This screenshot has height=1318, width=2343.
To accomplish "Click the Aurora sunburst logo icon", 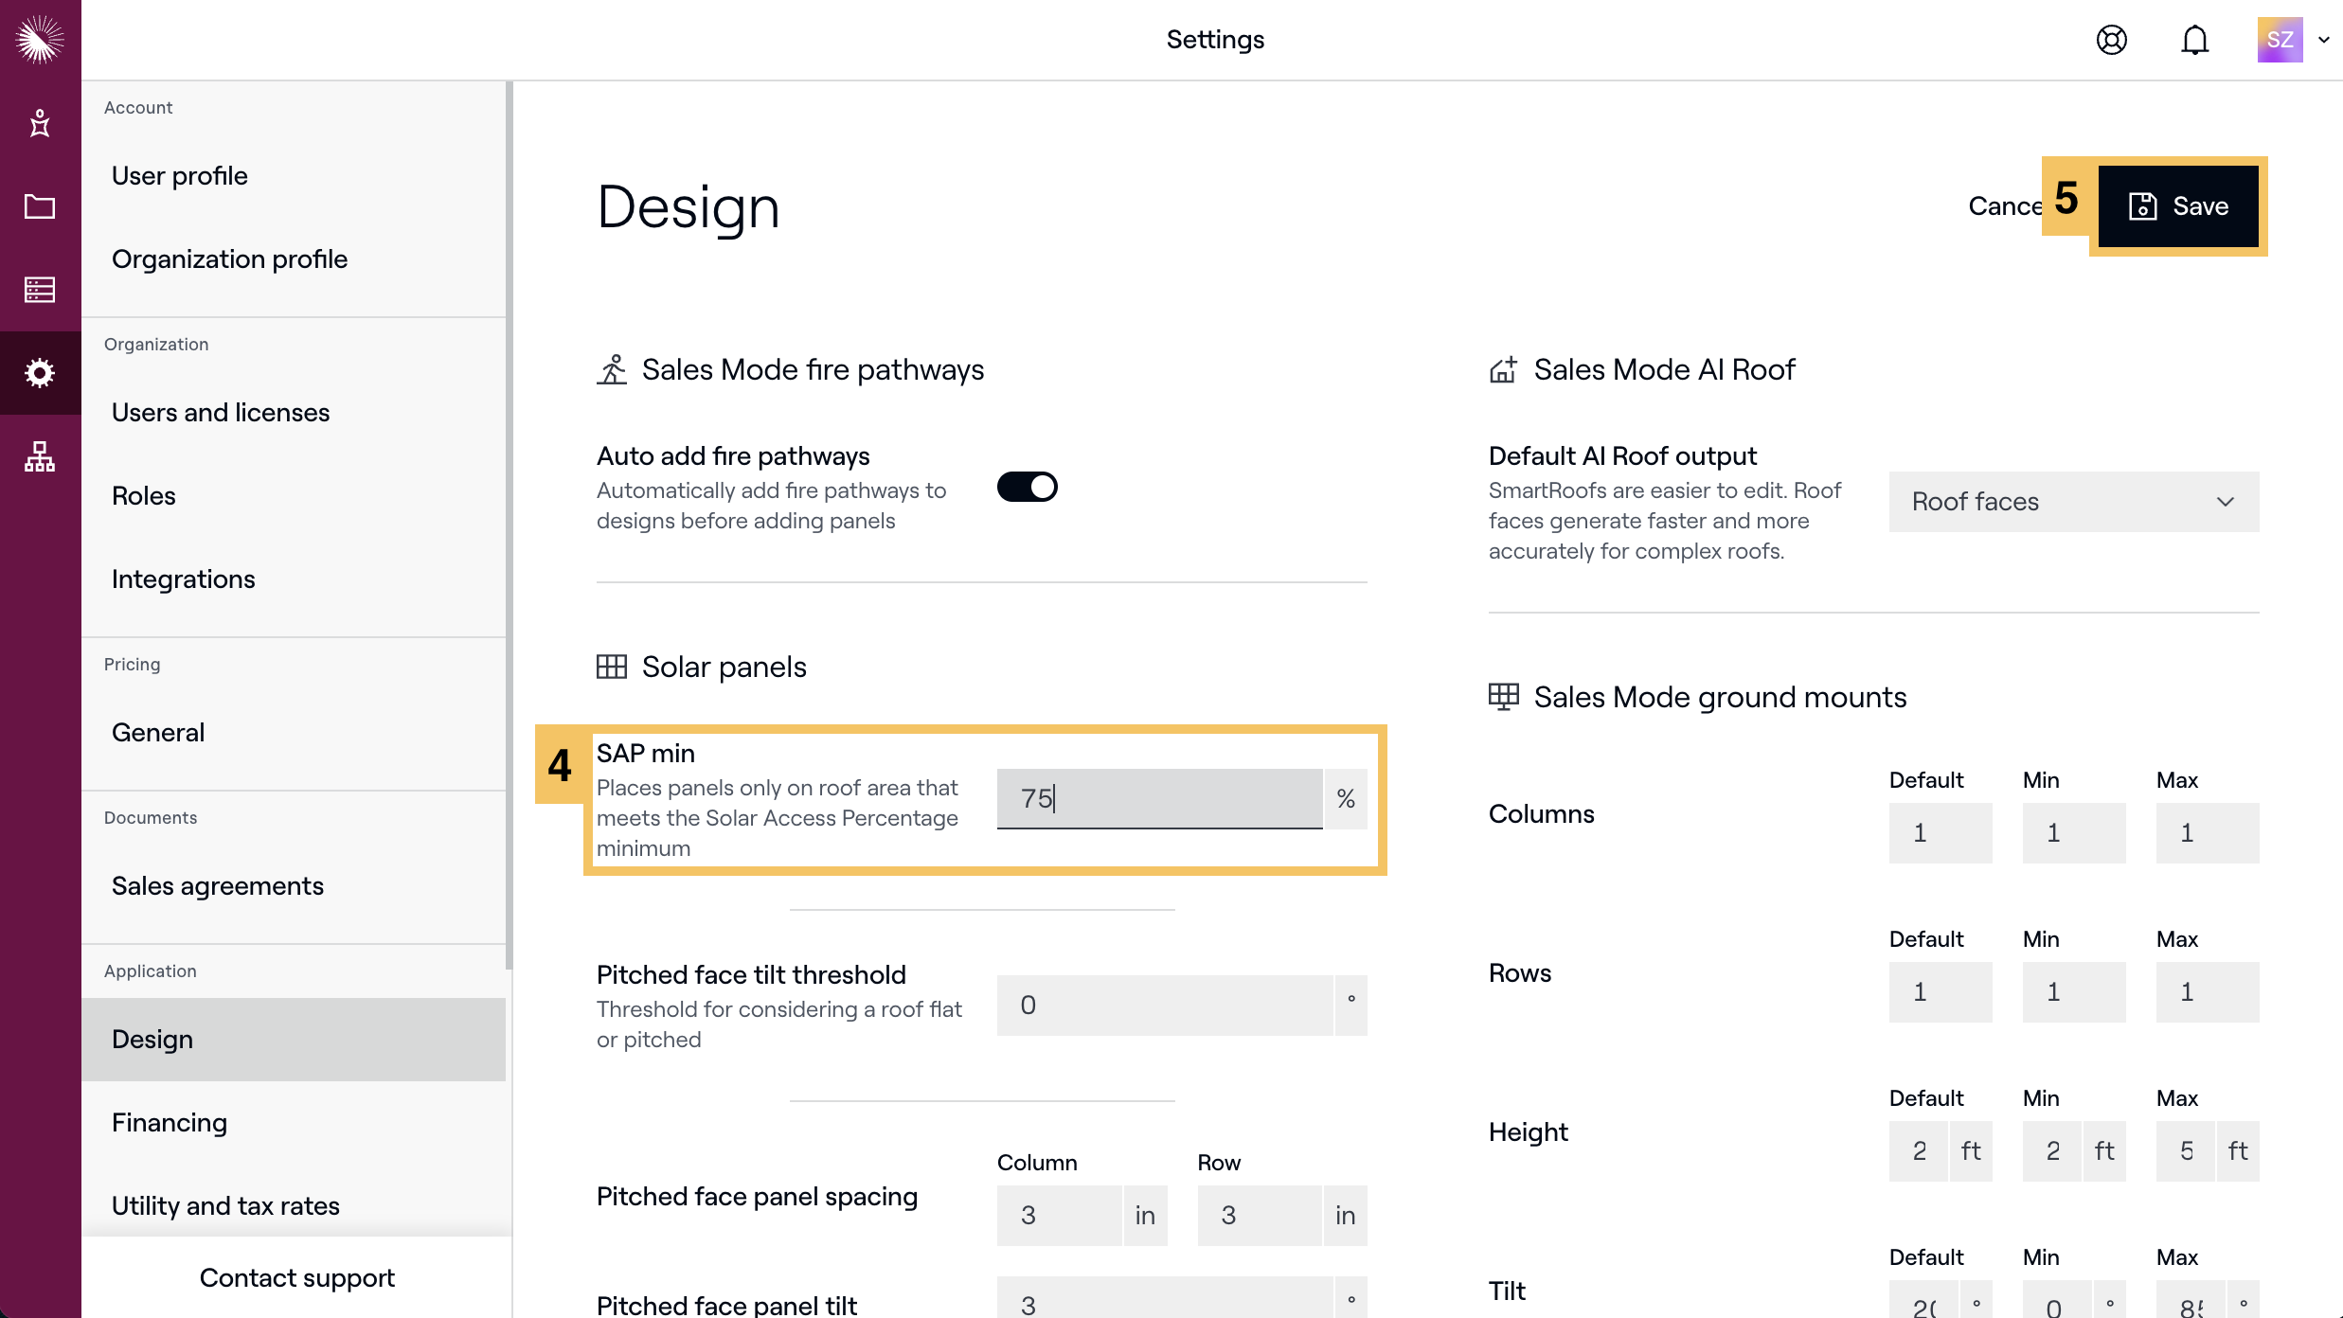I will tap(40, 40).
